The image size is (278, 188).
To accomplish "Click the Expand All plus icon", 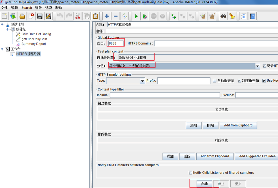I will [107, 16].
